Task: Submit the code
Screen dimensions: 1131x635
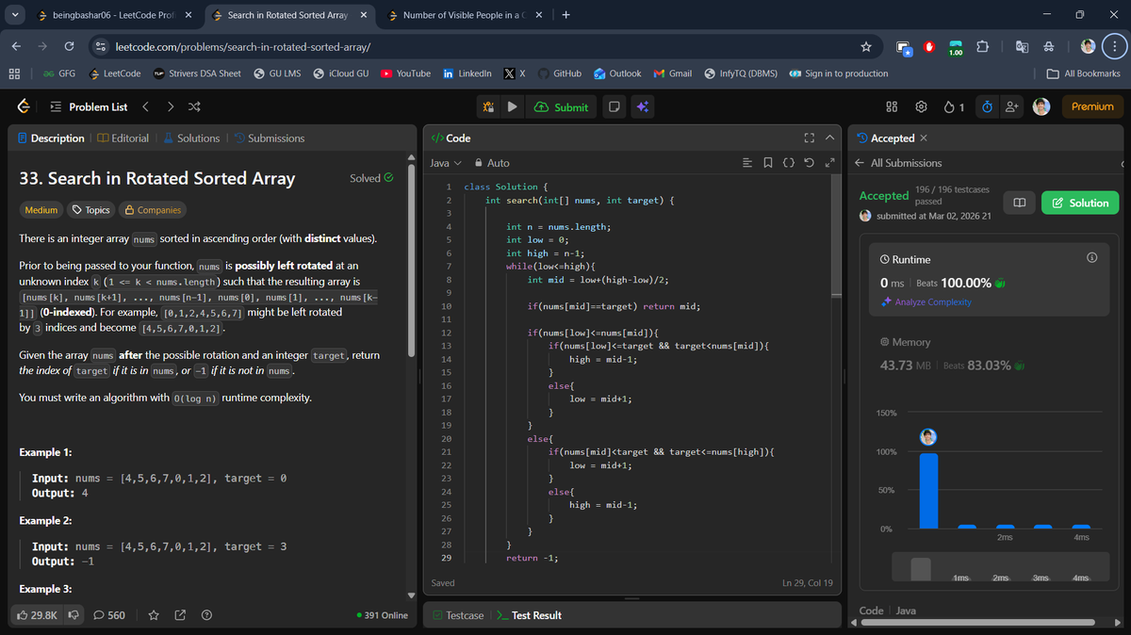Action: pos(561,106)
